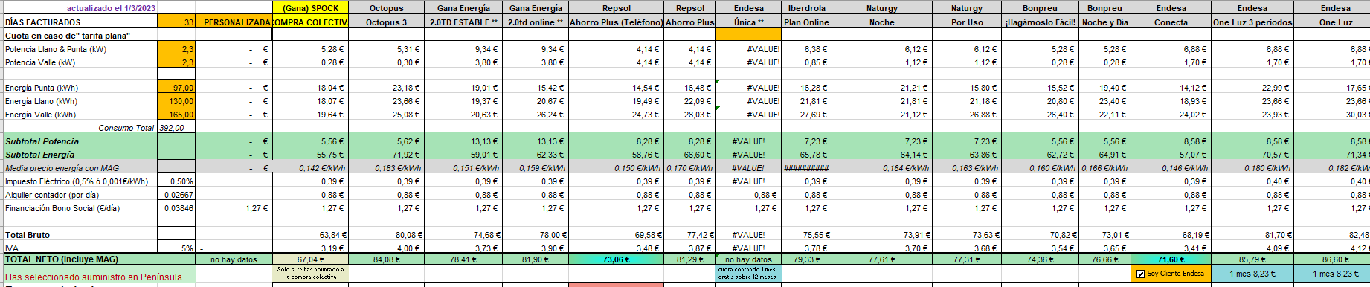
Task: Select the DÍAS FACTURADOS label cell
Action: tap(43, 22)
